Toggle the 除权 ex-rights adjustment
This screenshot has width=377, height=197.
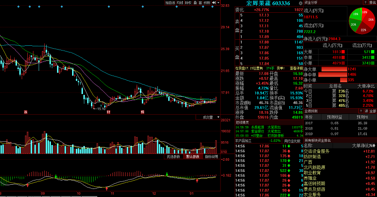[x=188, y=3]
